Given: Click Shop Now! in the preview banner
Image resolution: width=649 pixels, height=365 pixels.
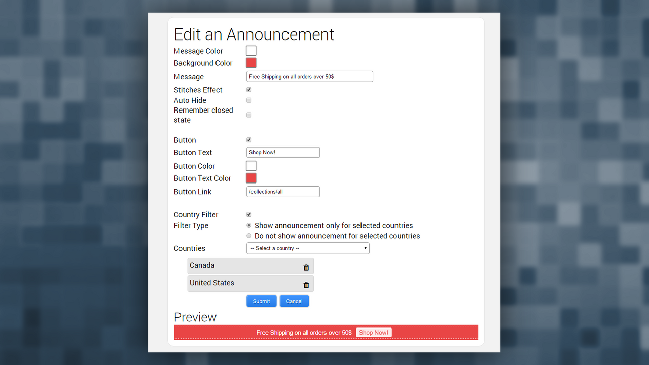Looking at the screenshot, I should click(374, 332).
